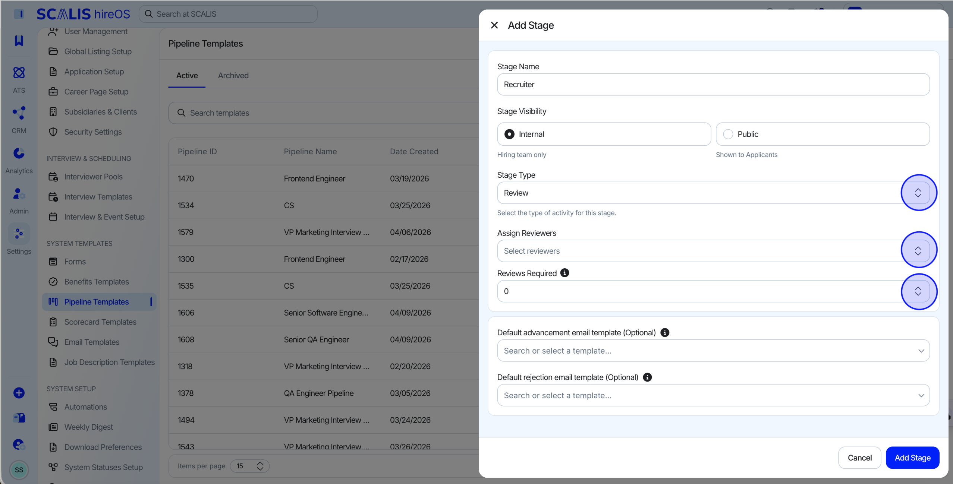Expand the rejection email template dropdown

click(921, 395)
